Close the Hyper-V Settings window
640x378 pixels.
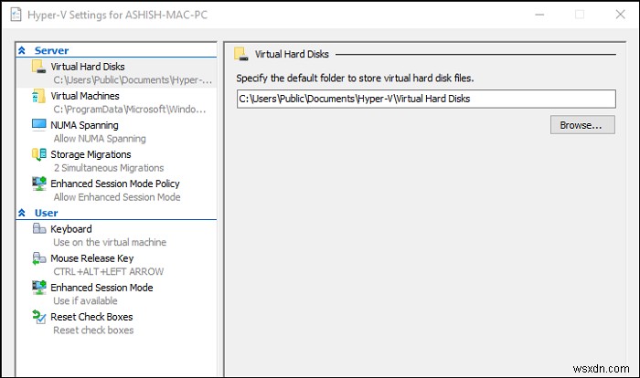[620, 15]
